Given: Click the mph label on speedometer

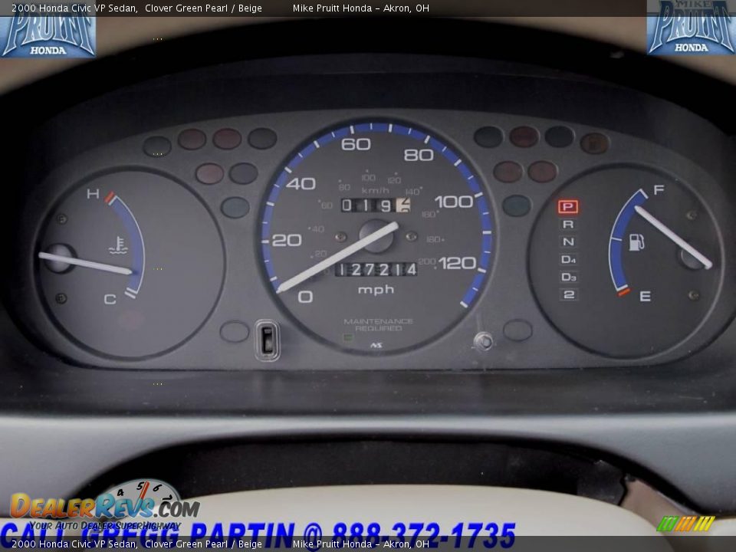Looking at the screenshot, I should [x=376, y=290].
